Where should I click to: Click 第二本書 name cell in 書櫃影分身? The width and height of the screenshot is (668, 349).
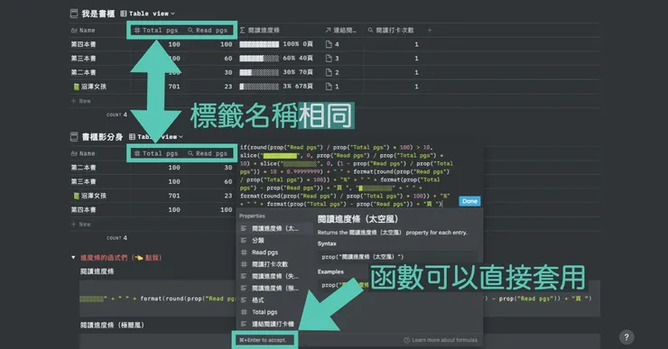coord(83,168)
